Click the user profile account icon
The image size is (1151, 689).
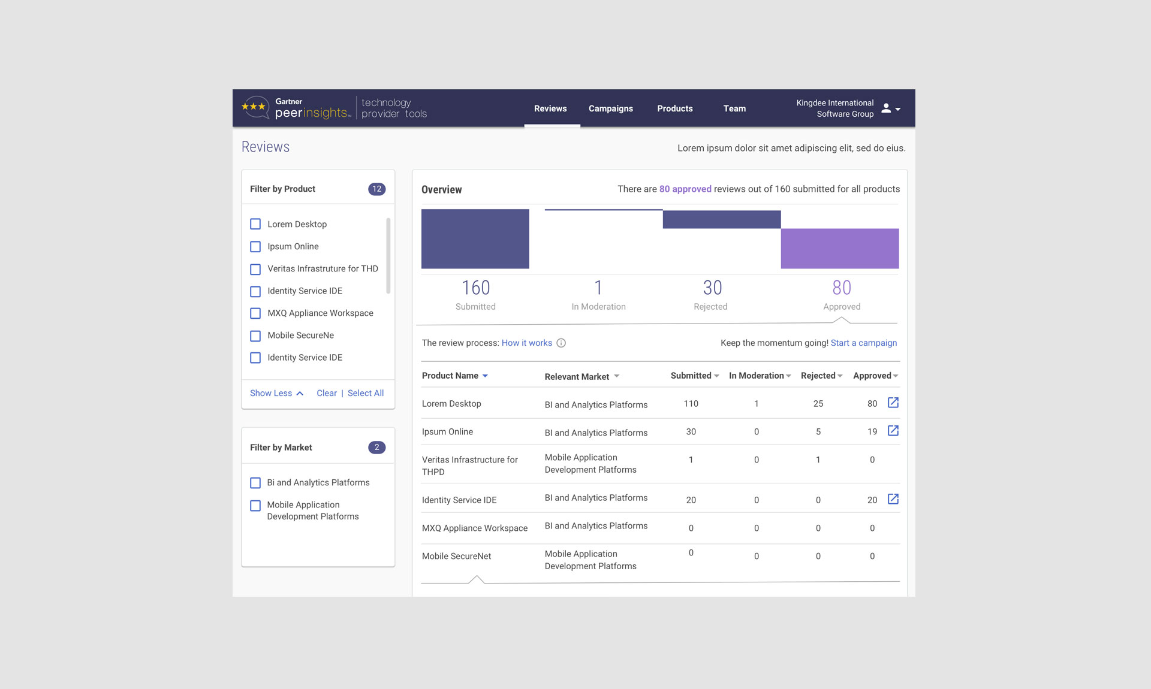pos(886,108)
